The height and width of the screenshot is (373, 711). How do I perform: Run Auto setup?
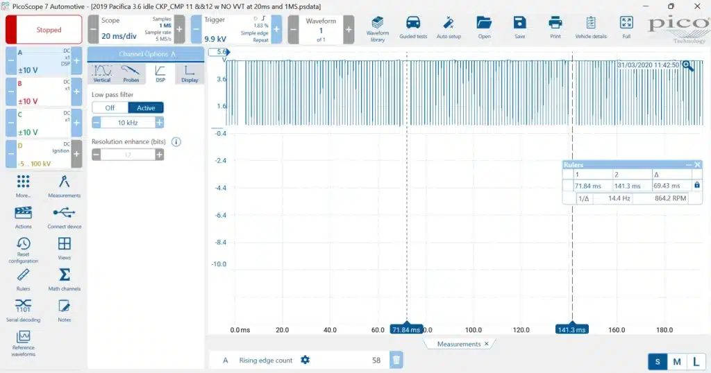(x=449, y=28)
